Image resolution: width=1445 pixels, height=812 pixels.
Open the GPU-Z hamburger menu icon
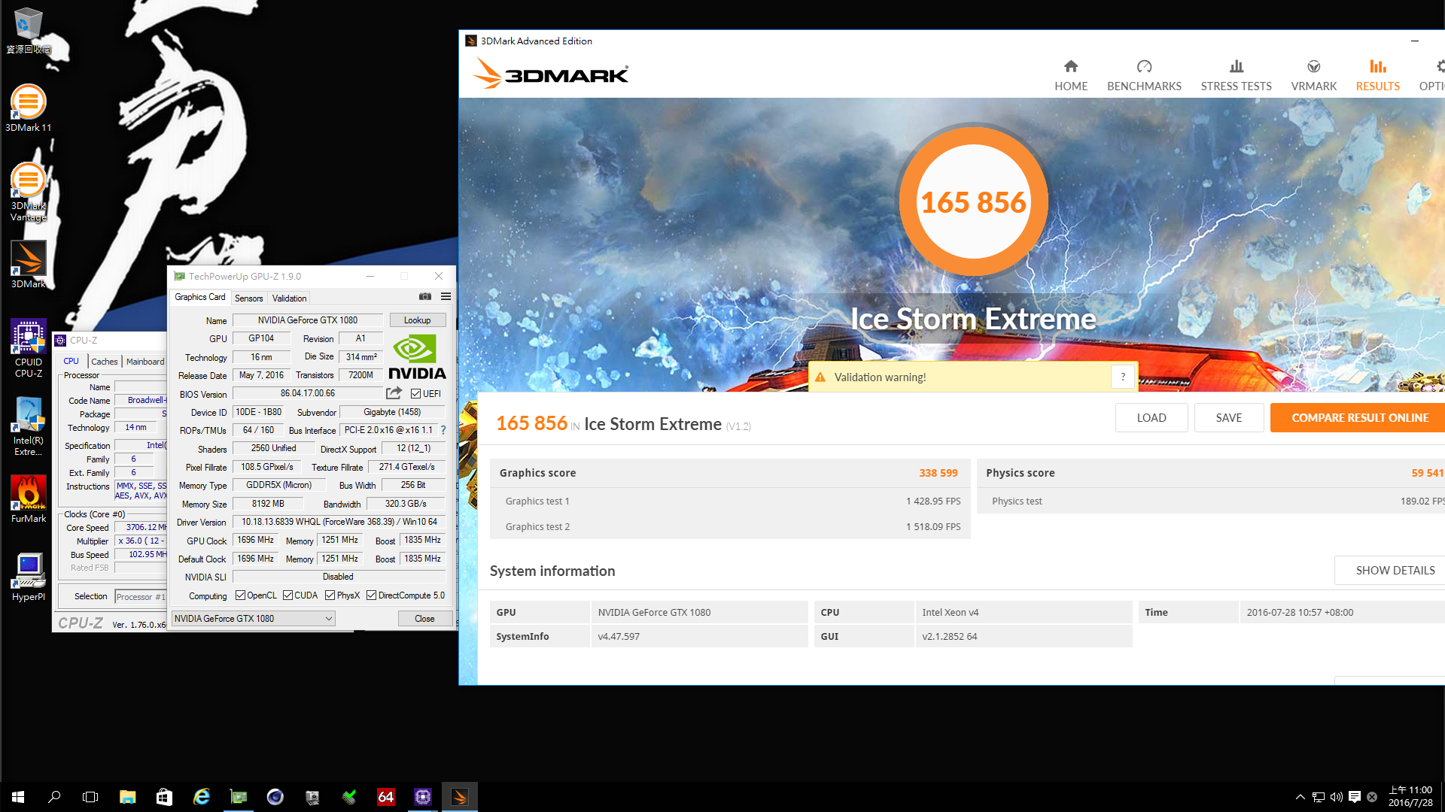point(446,297)
